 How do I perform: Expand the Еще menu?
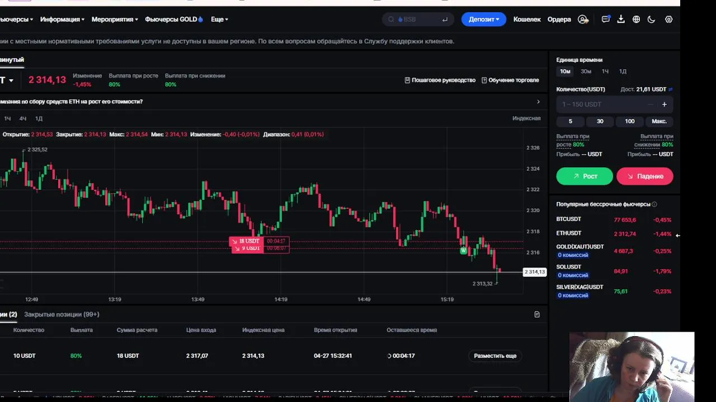(x=219, y=20)
